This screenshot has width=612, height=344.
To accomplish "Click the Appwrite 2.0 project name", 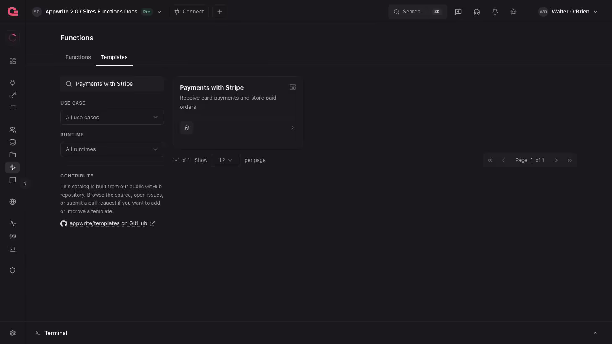I will [x=91, y=12].
